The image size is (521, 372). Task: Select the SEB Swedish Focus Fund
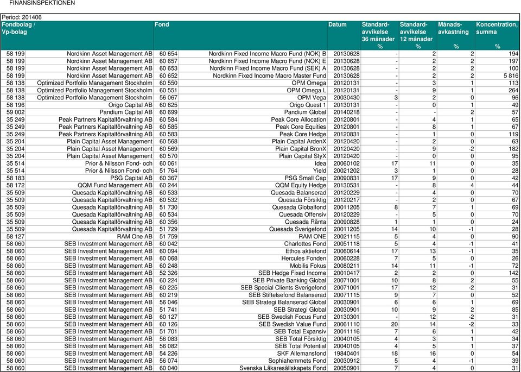pos(292,317)
